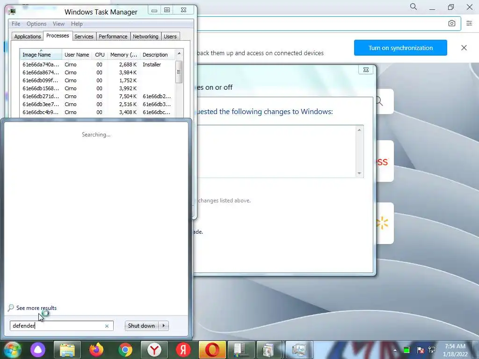Open Task Manager Help menu
The height and width of the screenshot is (359, 479).
pos(77,24)
